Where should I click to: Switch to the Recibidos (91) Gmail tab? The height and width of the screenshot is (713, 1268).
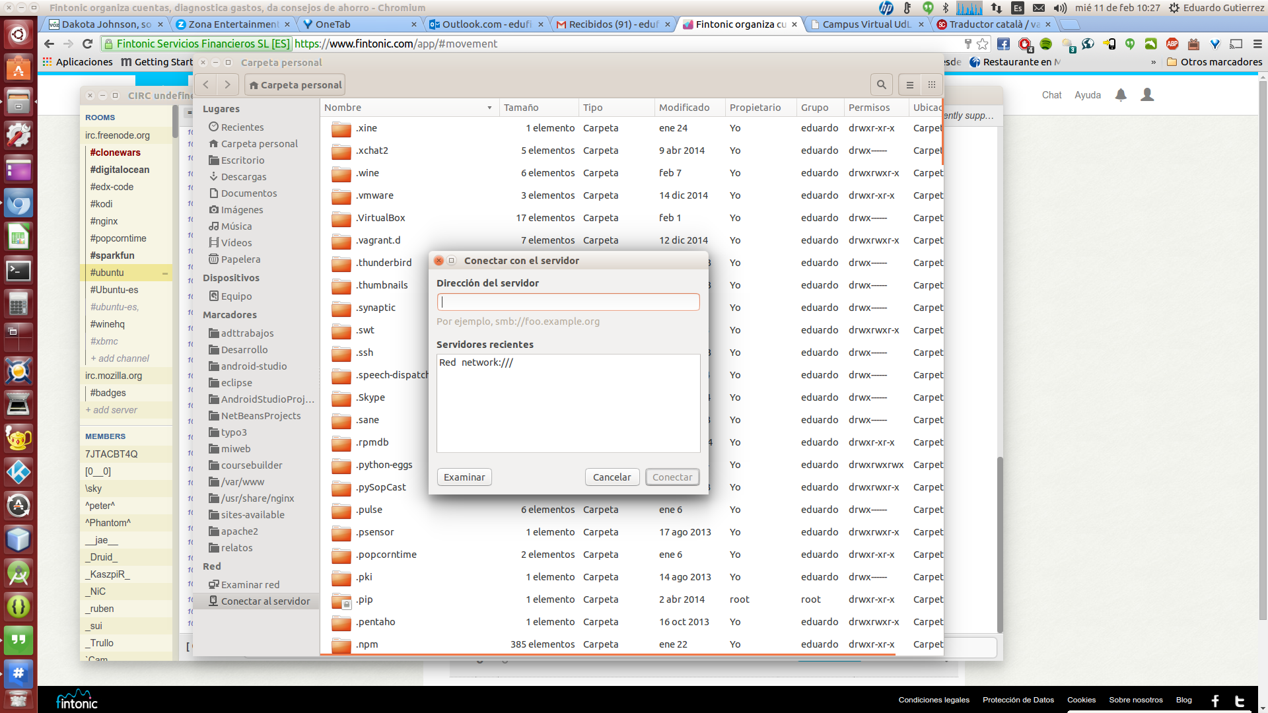(613, 24)
